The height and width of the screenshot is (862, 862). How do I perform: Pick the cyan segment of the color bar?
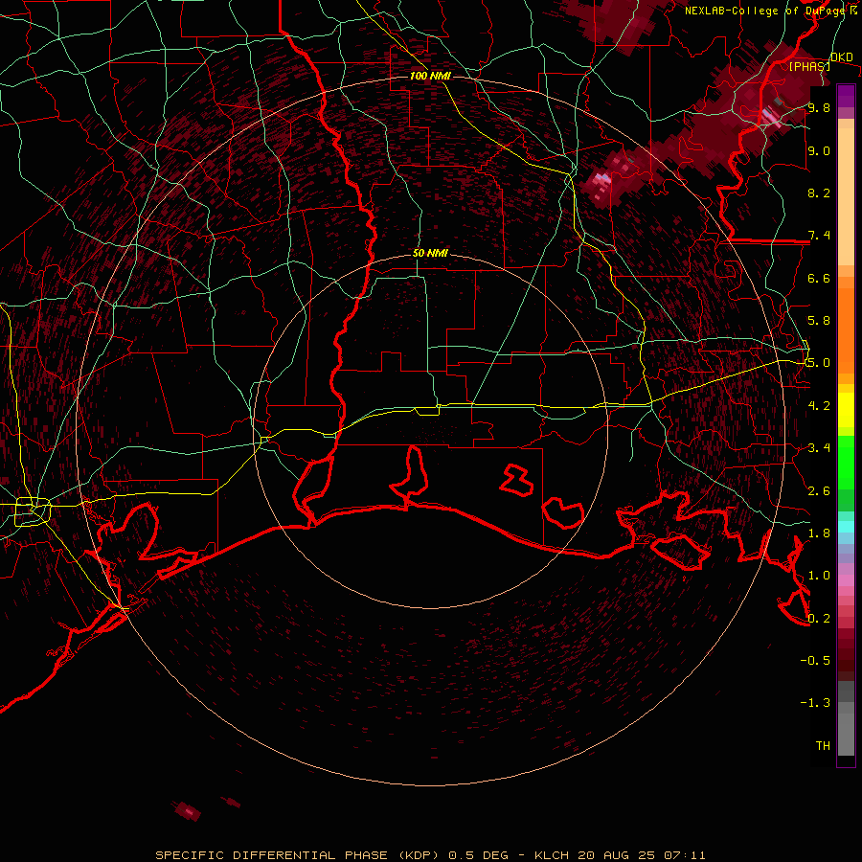tap(846, 527)
